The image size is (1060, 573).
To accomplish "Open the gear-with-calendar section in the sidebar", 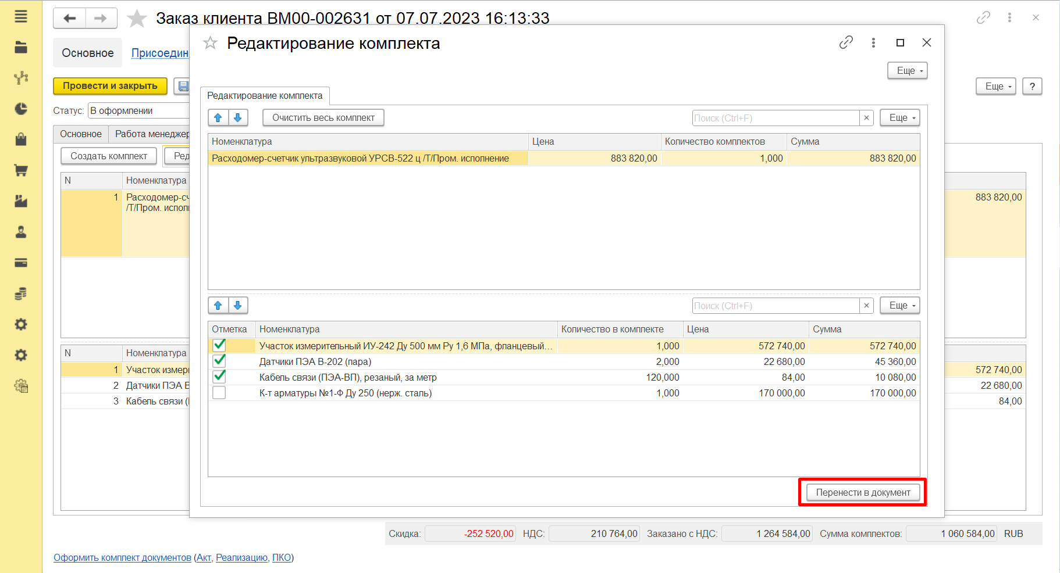I will coord(21,386).
